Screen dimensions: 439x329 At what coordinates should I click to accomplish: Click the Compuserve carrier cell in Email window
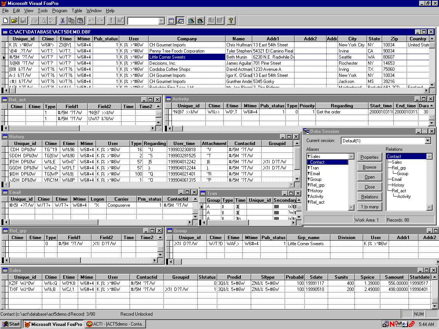click(122, 205)
